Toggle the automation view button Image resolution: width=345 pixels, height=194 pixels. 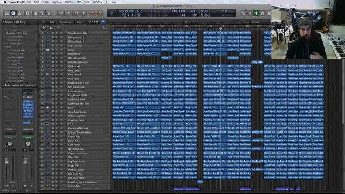90,22
